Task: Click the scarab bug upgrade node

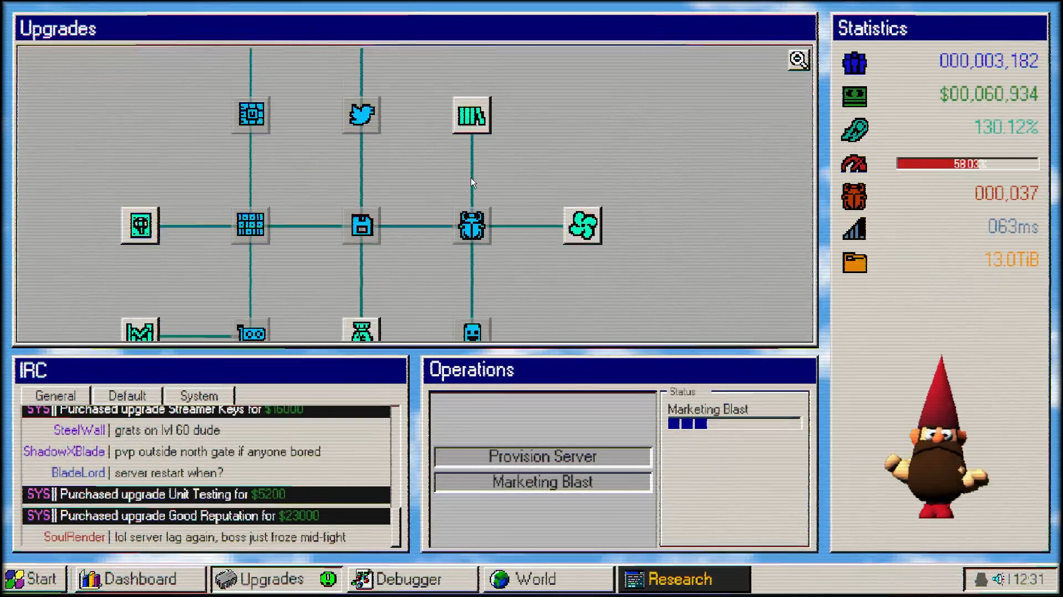Action: (x=471, y=225)
